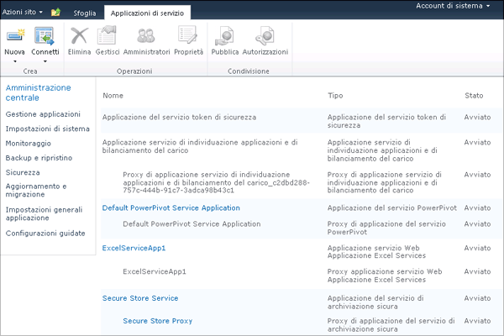Click the Gestisci manage icon

(107, 35)
